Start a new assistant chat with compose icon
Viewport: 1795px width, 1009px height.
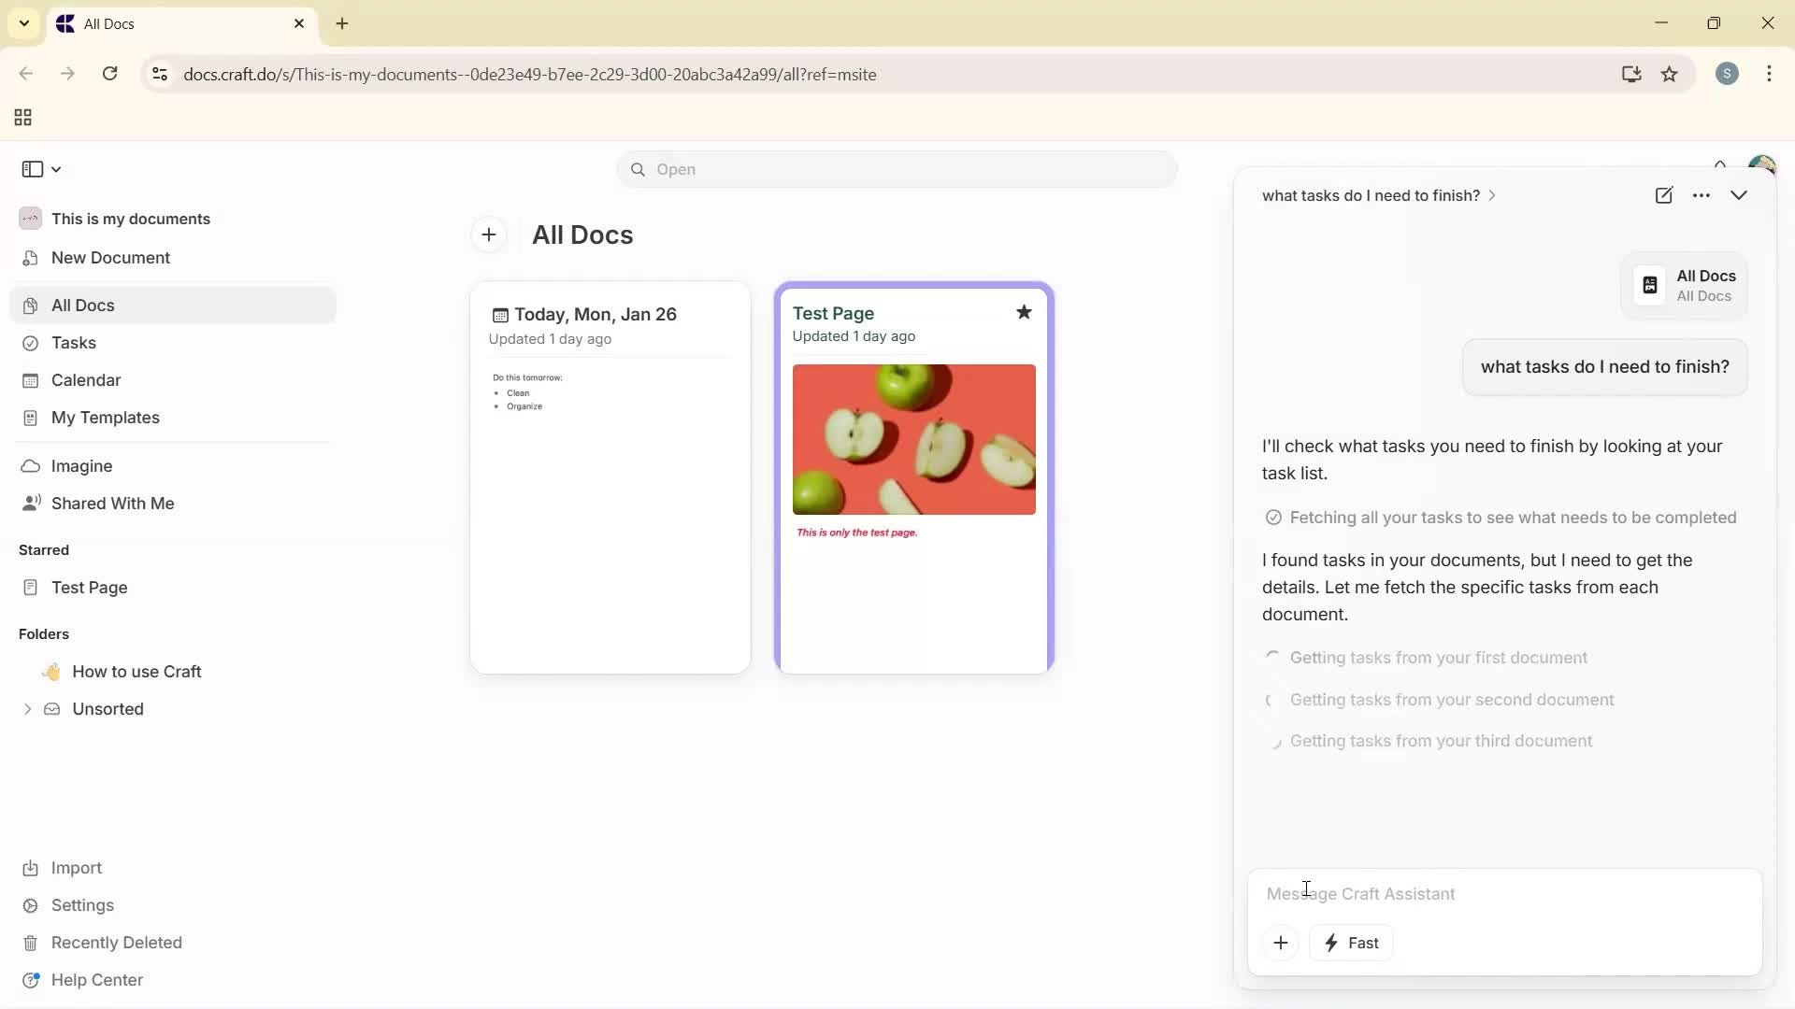coord(1665,195)
